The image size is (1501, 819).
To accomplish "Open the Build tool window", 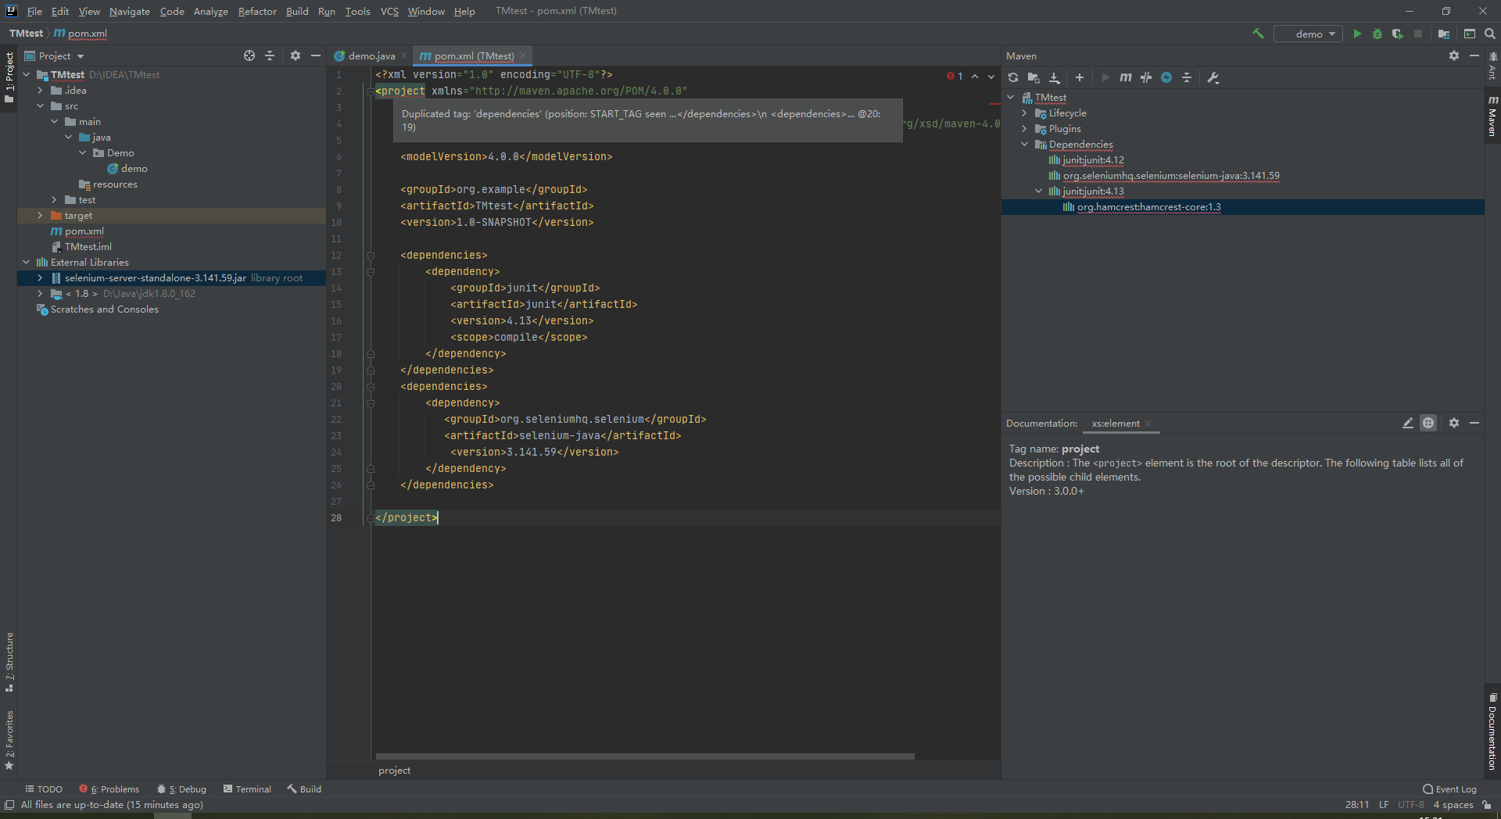I will coord(304,789).
